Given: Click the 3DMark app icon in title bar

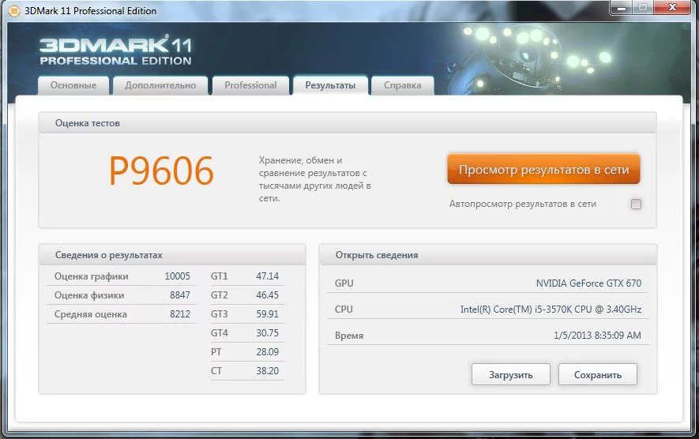Looking at the screenshot, I should [x=14, y=11].
